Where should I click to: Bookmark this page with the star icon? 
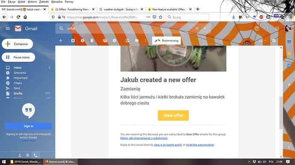coord(160,17)
